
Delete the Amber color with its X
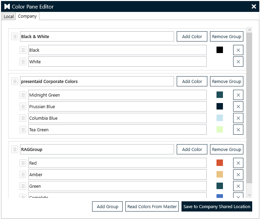point(238,174)
